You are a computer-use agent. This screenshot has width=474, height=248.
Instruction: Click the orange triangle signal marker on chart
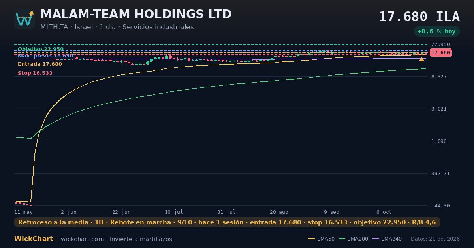(x=421, y=59)
